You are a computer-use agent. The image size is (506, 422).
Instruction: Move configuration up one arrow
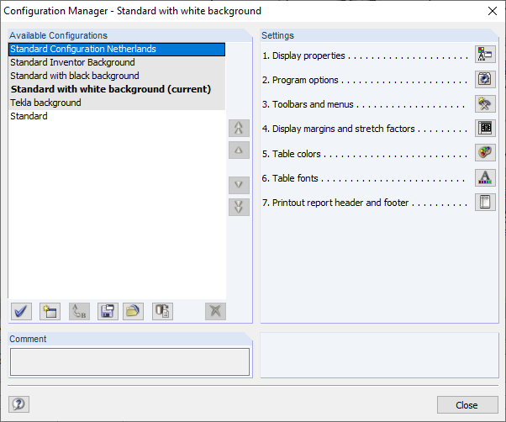[x=239, y=150]
